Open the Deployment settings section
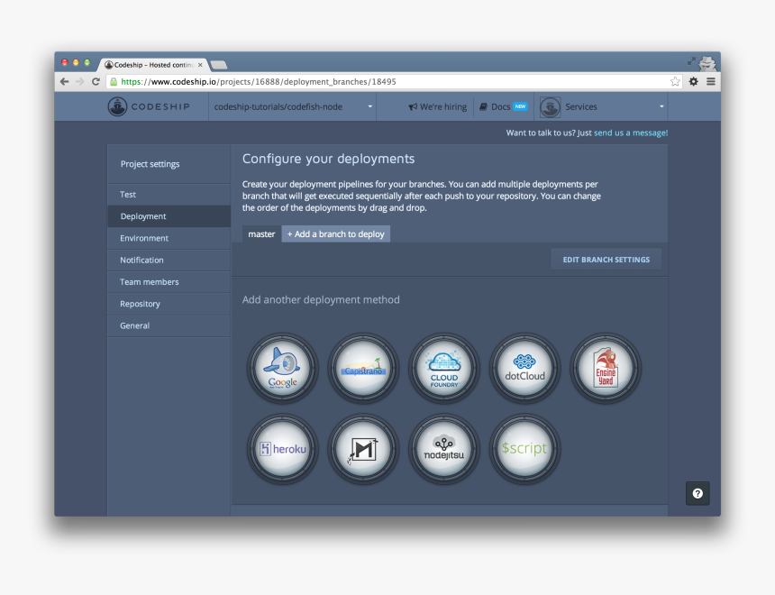Viewport: 775px width, 595px height. 169,216
